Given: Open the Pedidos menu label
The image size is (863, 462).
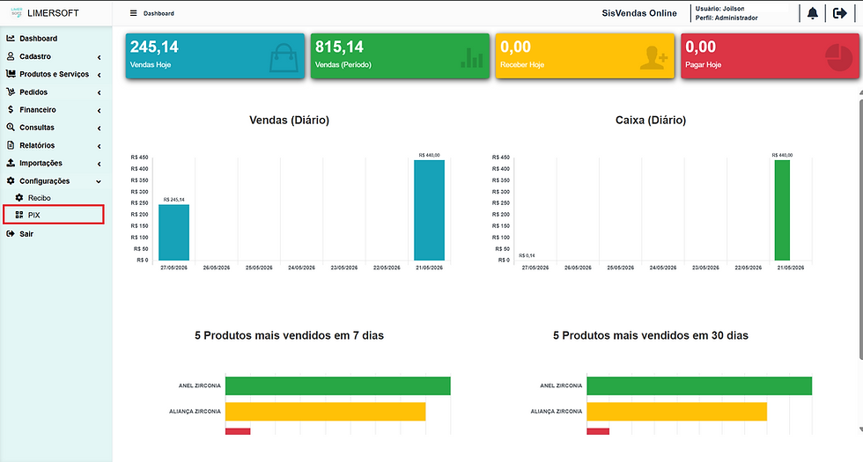Looking at the screenshot, I should coord(33,92).
